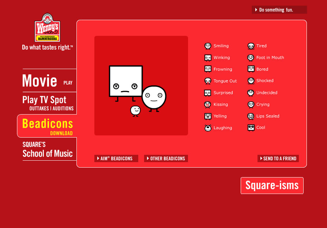Screen dimensions: 327x228
Task: Click the Tongue Out beadicon face
Action: (x=208, y=81)
